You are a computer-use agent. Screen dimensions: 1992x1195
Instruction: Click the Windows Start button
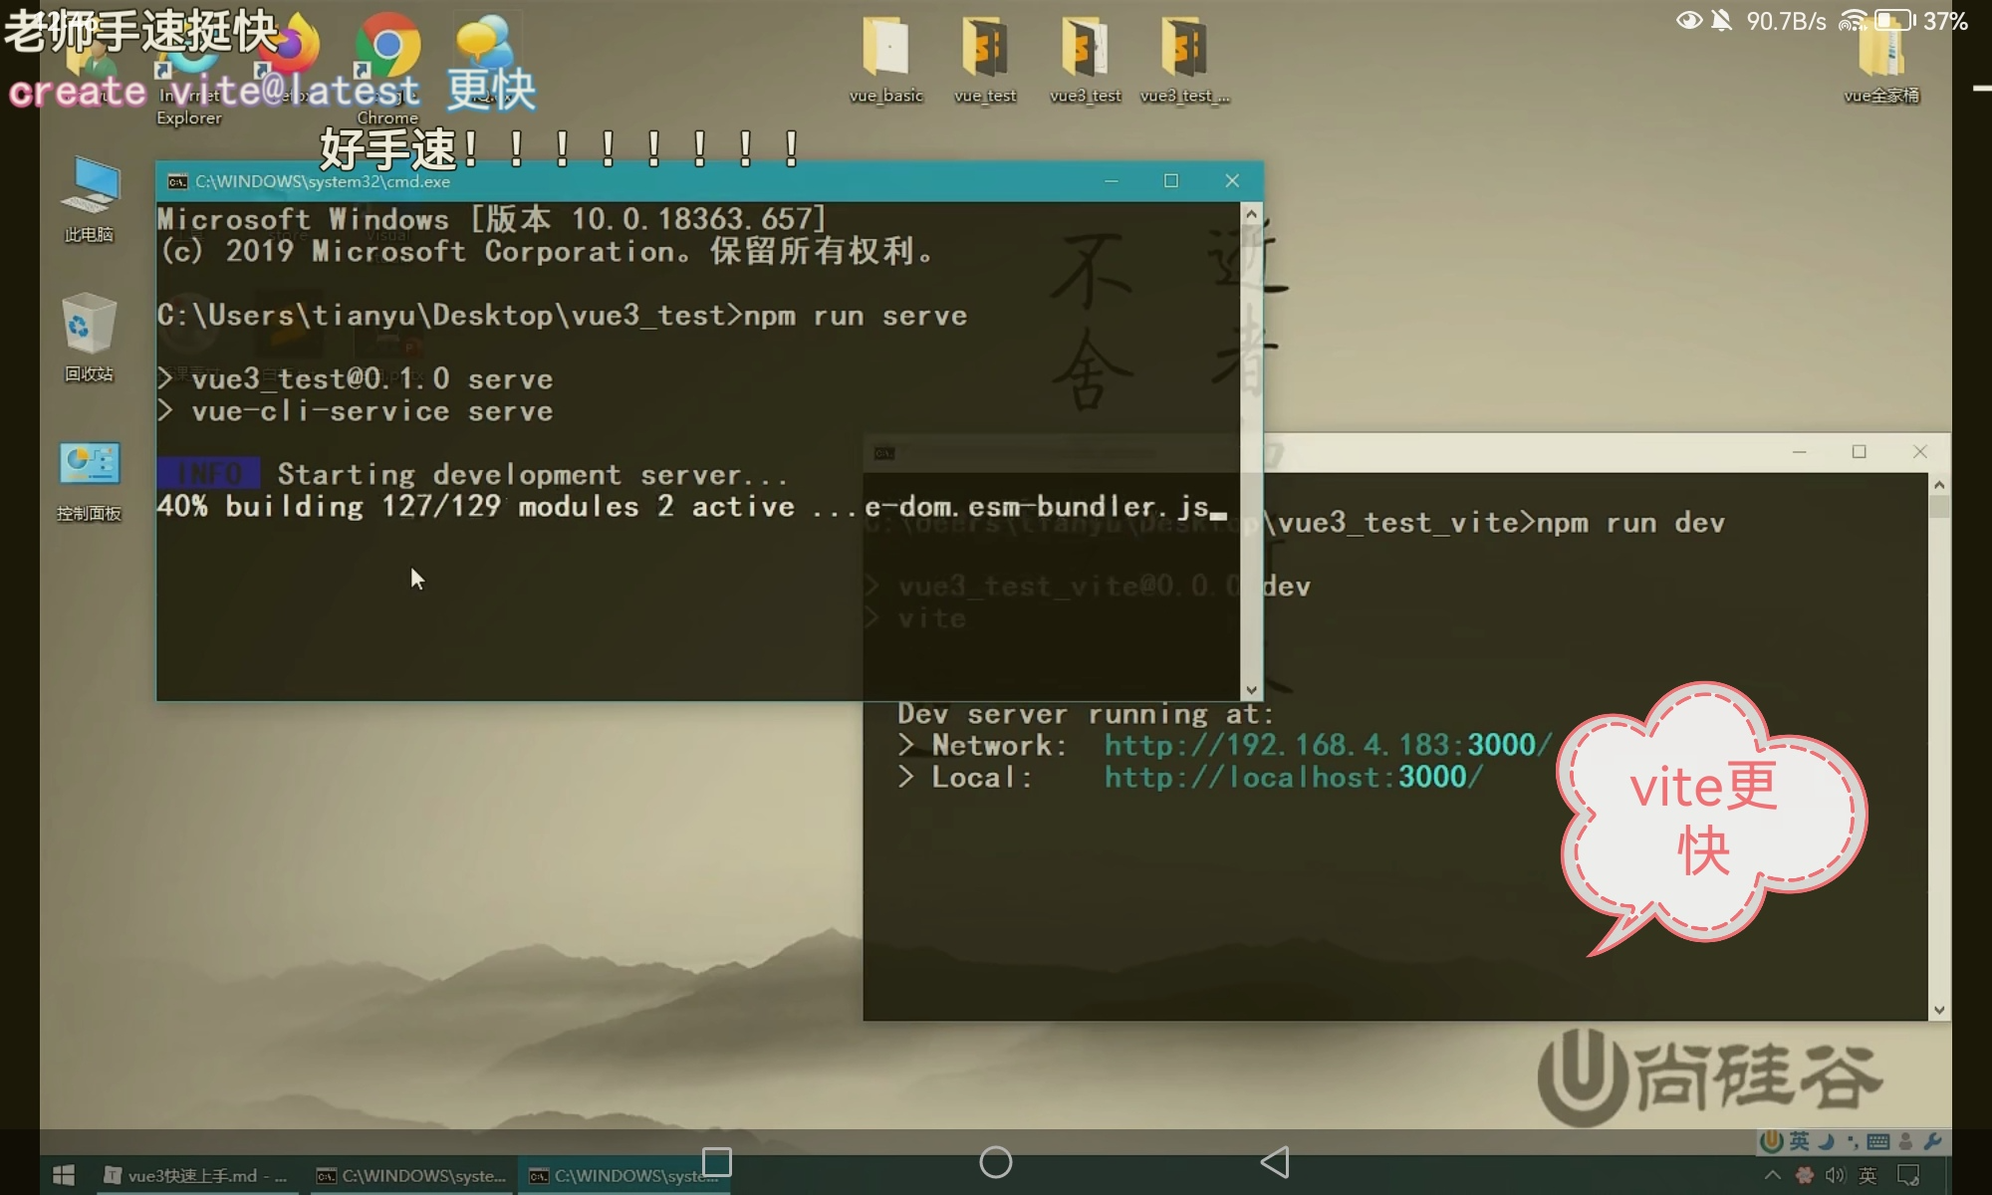coord(64,1176)
